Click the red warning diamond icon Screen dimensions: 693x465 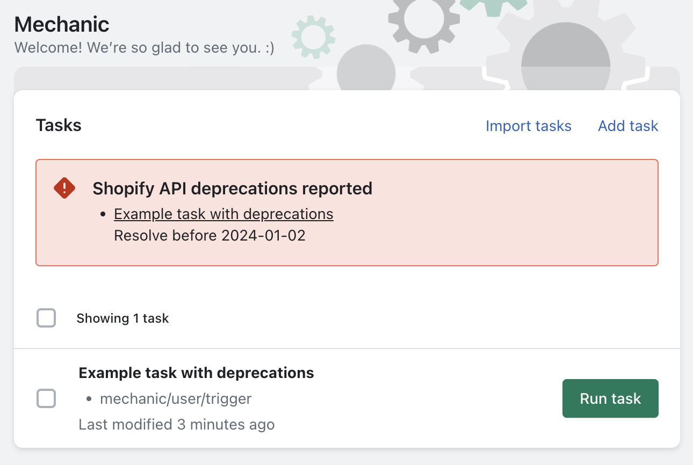pos(64,188)
